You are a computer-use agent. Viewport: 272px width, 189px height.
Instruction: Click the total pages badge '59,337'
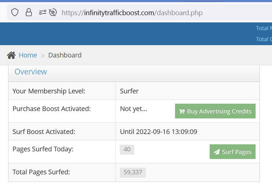(133, 172)
